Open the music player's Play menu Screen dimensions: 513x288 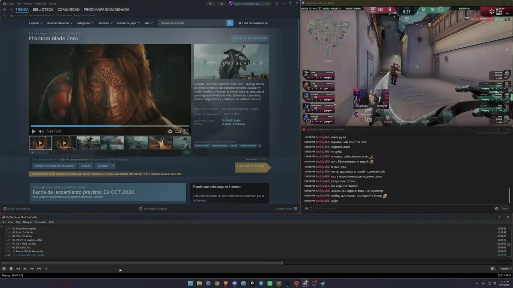18,222
